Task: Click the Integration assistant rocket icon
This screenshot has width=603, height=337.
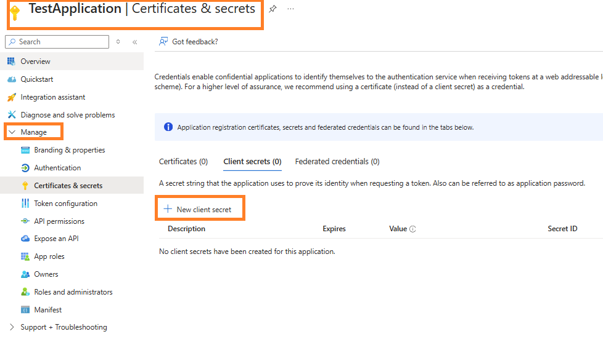Action: click(x=12, y=97)
